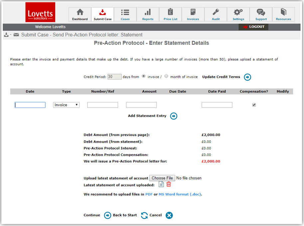Open the Price List tab
The height and width of the screenshot is (226, 304).
(x=170, y=15)
